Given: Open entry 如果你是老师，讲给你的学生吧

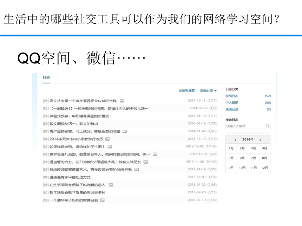Looking at the screenshot, I should tap(77, 146).
